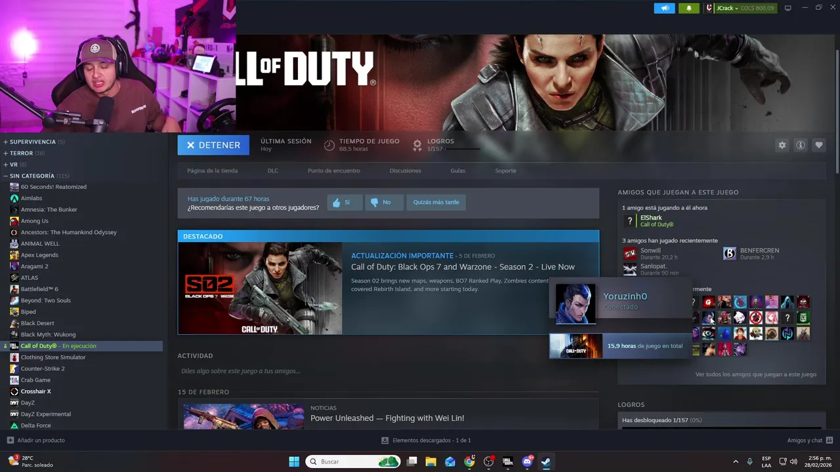
Task: Select the Apex Legends icon in the list
Action: (14, 255)
